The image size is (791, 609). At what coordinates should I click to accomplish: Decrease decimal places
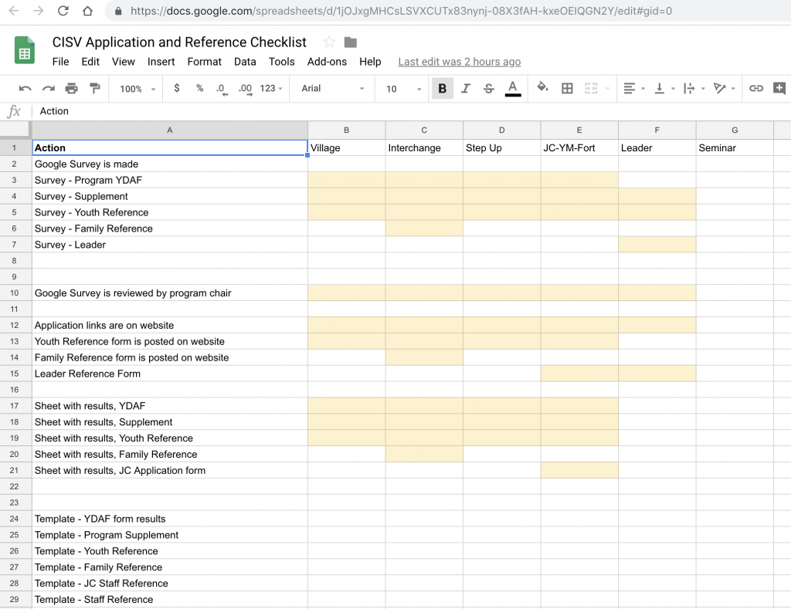pos(222,88)
